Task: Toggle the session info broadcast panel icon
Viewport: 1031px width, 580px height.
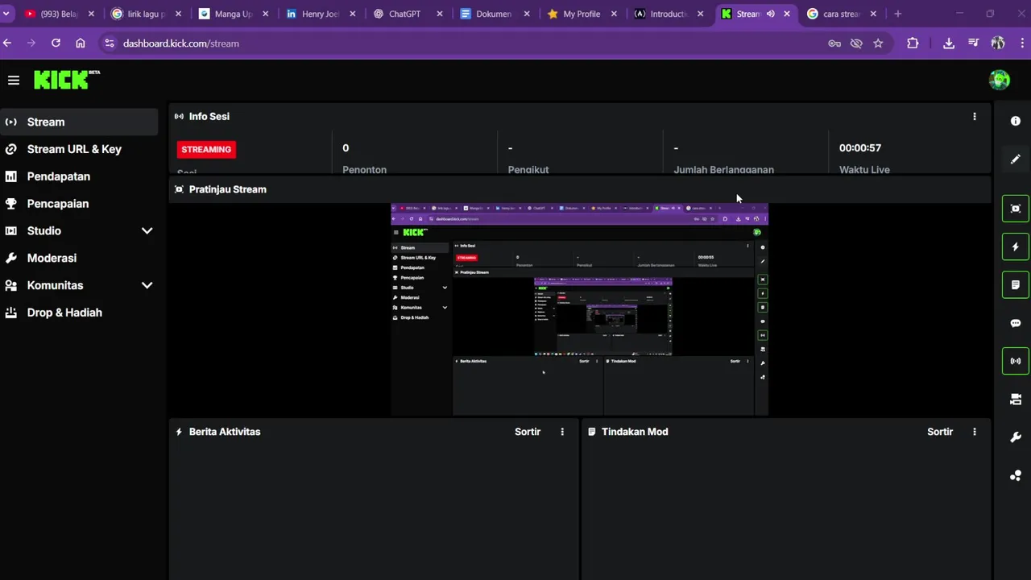Action: (x=1016, y=361)
